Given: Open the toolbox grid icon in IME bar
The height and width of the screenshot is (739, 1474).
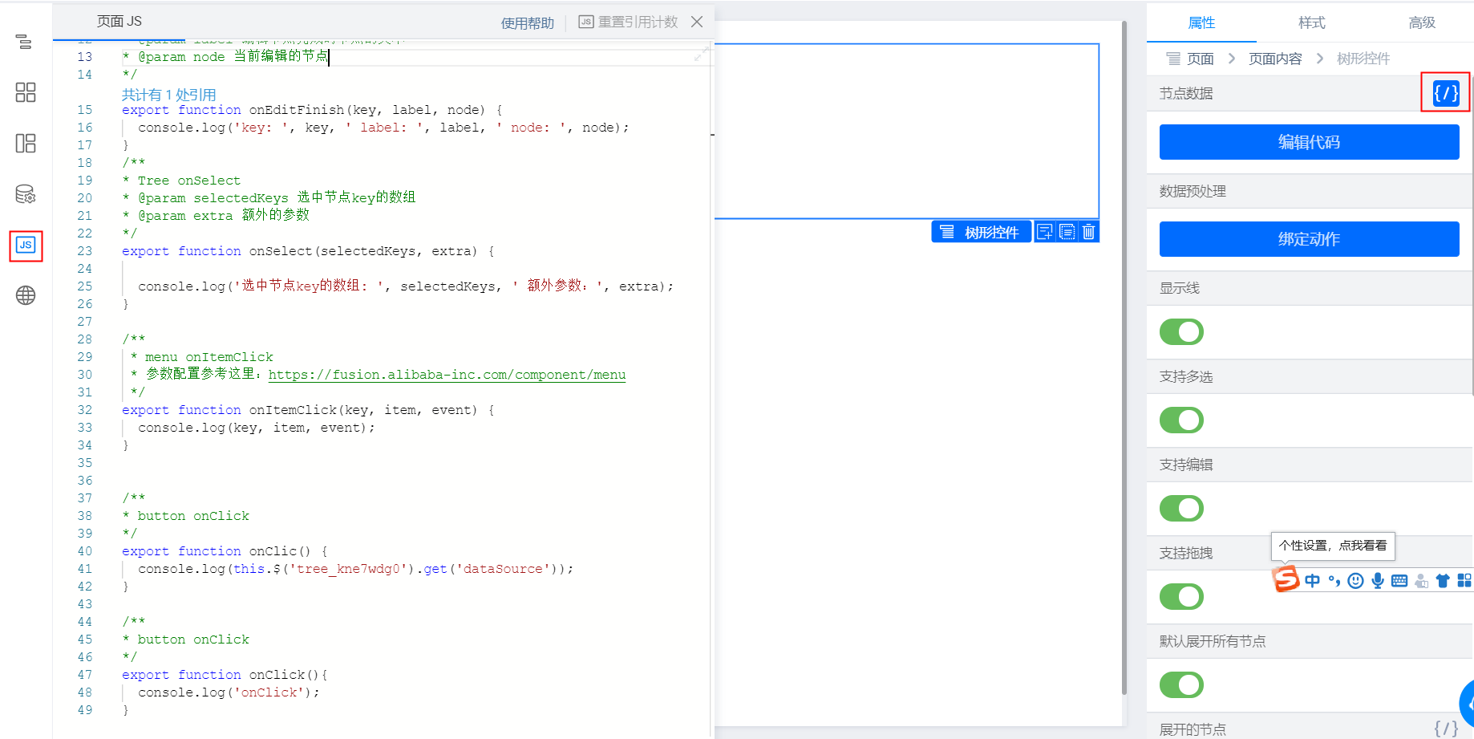Looking at the screenshot, I should click(x=1464, y=580).
